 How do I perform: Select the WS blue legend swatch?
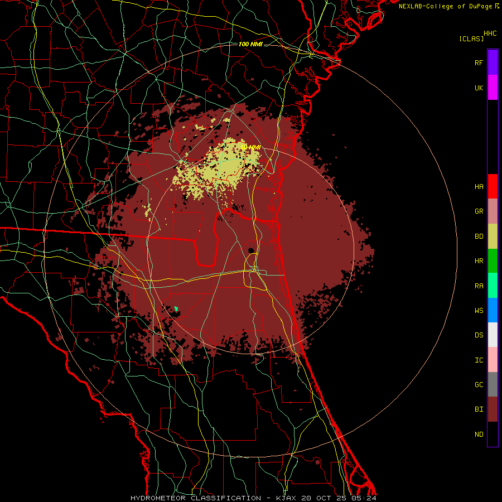493,310
